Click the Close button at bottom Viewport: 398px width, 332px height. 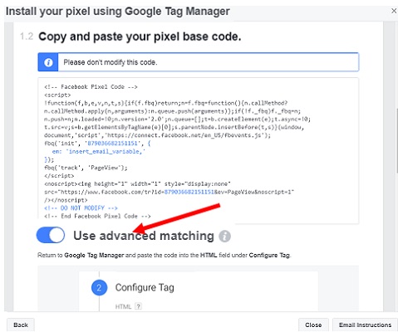click(313, 325)
